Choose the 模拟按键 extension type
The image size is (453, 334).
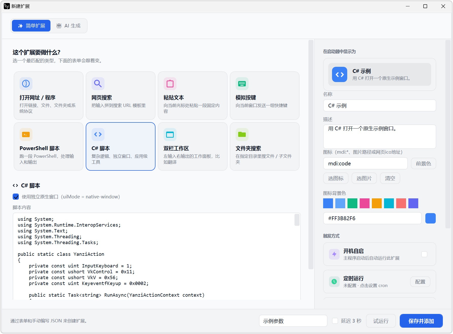click(265, 96)
